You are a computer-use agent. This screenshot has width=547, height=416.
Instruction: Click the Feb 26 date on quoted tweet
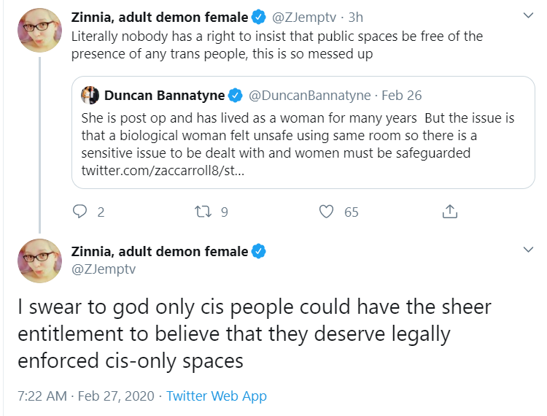[402, 96]
